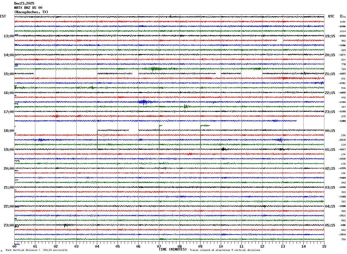347x254 pixels.
Task: Click the (Nacogdoches, TX) location text
Action: click(31, 12)
